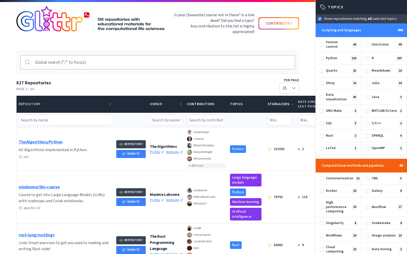Viewport: 407px width, 254px height.
Task: Click the Topics tag icon
Action: click(323, 7)
